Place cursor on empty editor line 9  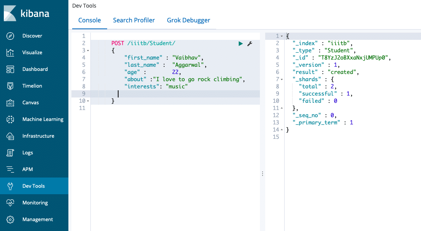(x=171, y=94)
